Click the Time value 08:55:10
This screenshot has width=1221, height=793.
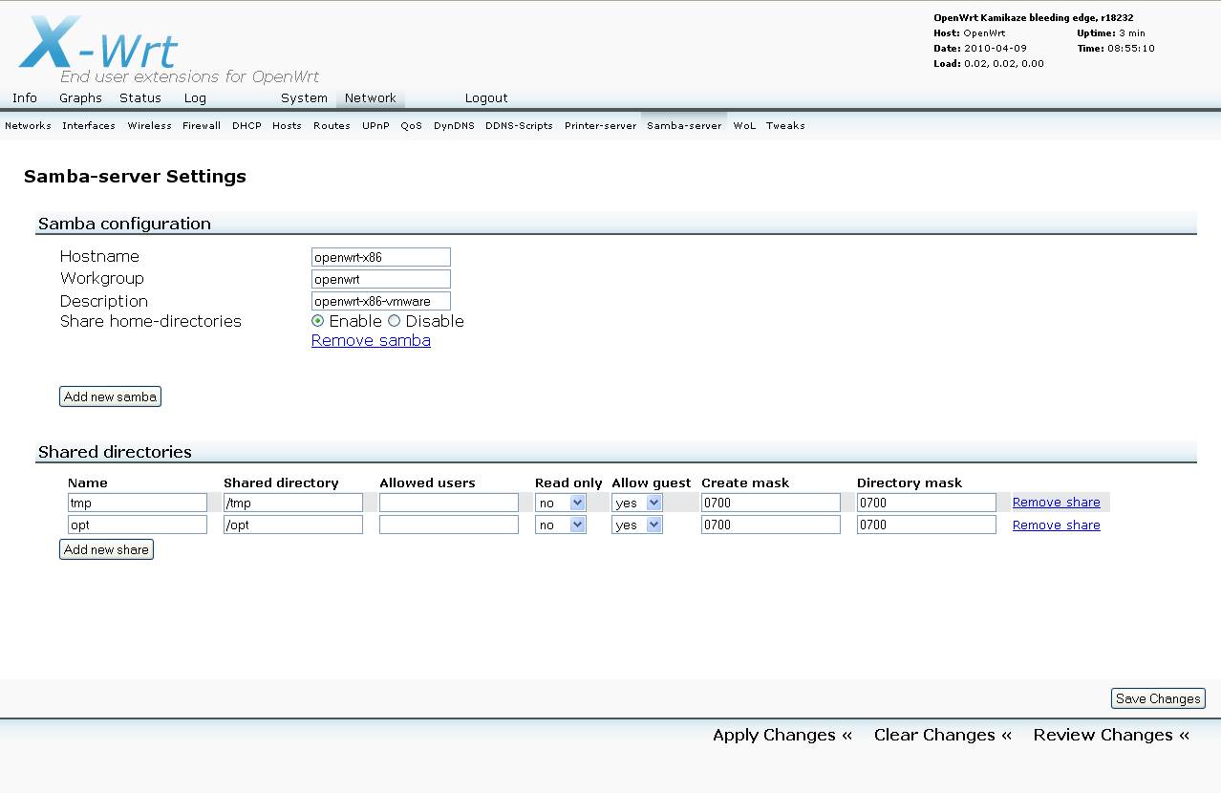coord(1131,48)
